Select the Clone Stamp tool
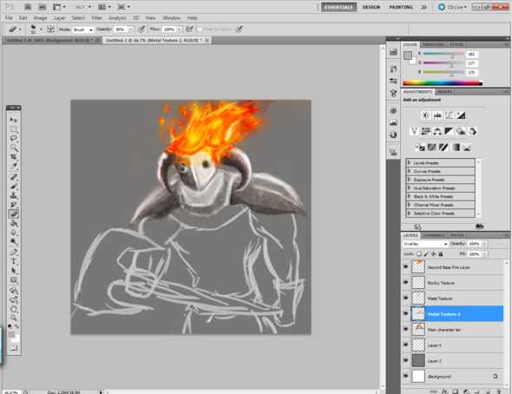The width and height of the screenshot is (512, 394). click(13, 195)
